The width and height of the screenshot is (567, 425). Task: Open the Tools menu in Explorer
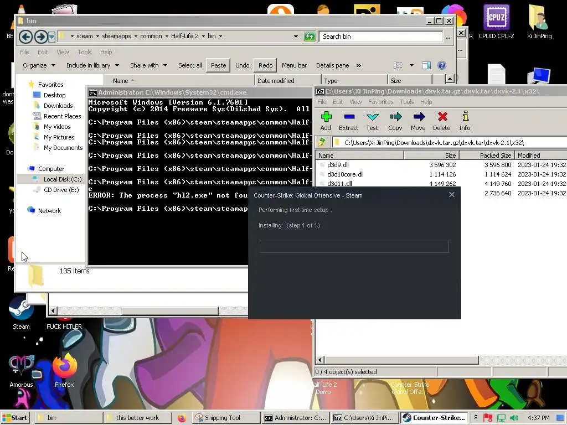tap(85, 52)
